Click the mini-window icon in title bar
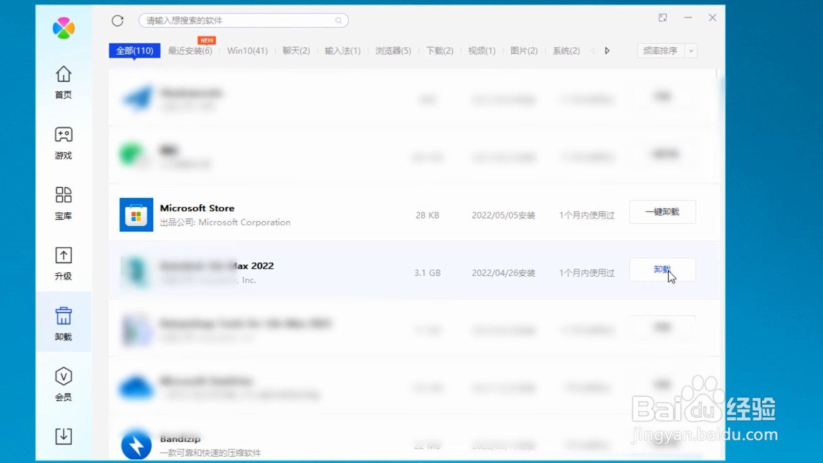 [663, 18]
